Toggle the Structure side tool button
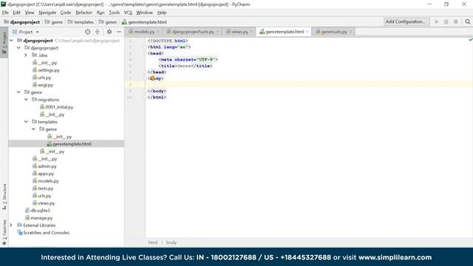This screenshot has width=473, height=266. [x=4, y=197]
